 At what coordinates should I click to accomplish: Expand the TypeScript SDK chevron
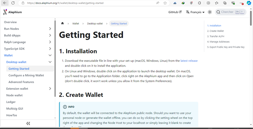pos(50,49)
